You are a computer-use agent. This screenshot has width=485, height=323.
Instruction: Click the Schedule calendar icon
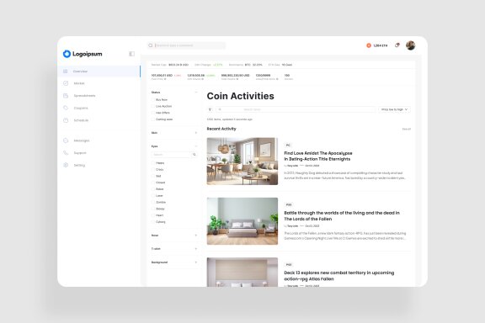tap(66, 120)
